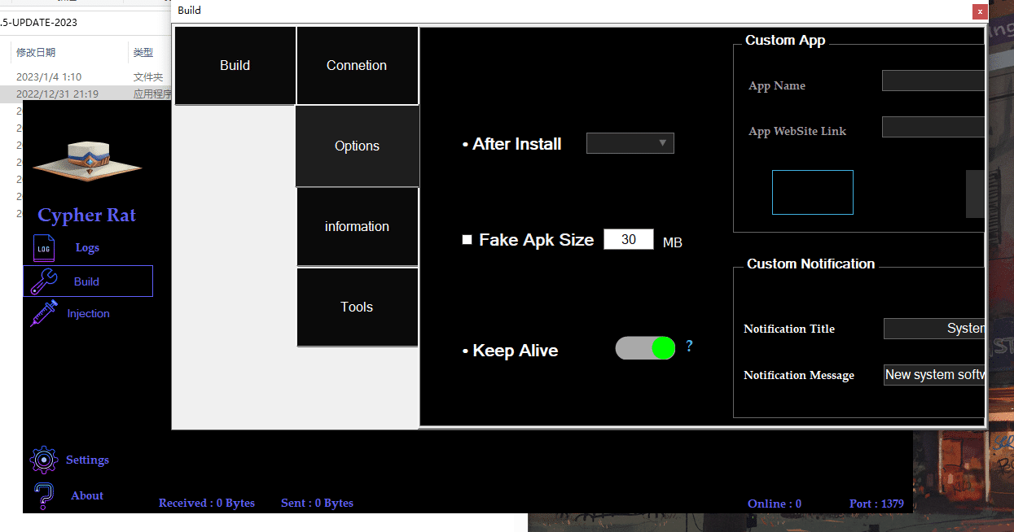Click the Port : 1379 status text

[876, 504]
